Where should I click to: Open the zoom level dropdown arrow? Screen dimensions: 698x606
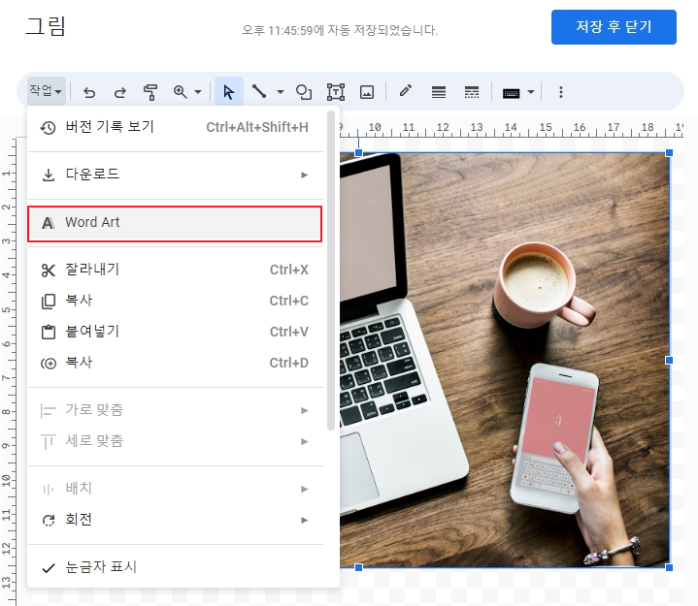[x=198, y=92]
